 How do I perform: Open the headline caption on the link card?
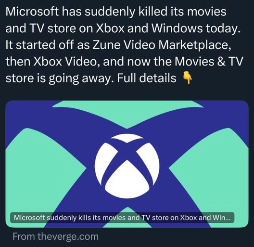122,218
